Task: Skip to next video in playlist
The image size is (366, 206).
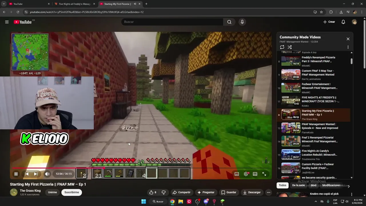Action: (36, 174)
